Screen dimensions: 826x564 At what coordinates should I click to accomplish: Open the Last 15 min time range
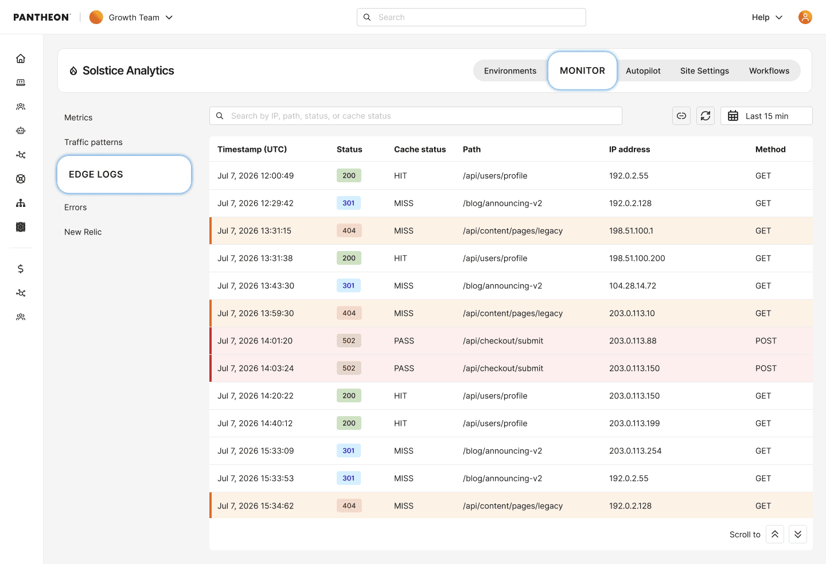pyautogui.click(x=766, y=116)
